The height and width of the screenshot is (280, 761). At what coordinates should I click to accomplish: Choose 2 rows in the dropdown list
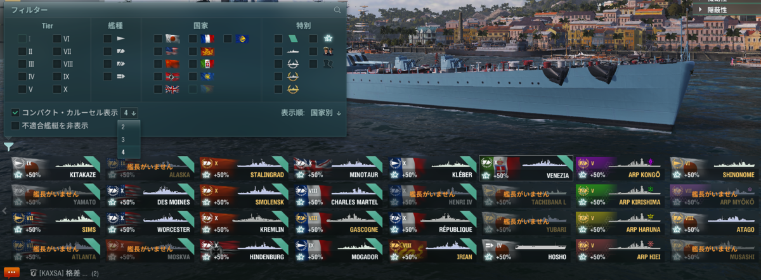pos(123,127)
